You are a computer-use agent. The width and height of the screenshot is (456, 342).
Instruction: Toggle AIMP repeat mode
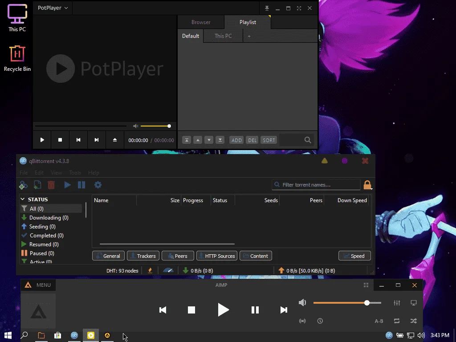tap(397, 321)
